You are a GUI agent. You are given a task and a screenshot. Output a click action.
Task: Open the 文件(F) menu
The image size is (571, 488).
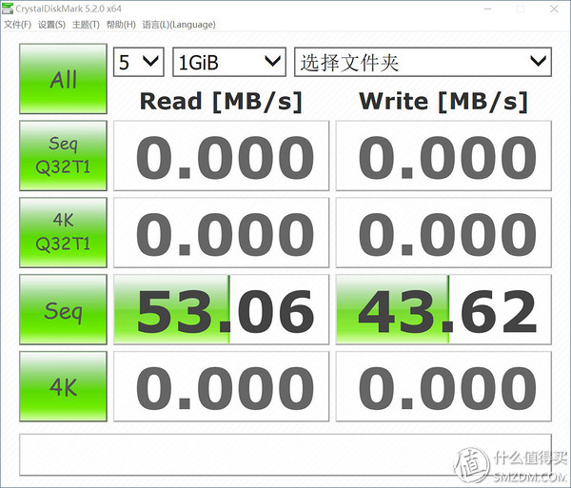[17, 25]
